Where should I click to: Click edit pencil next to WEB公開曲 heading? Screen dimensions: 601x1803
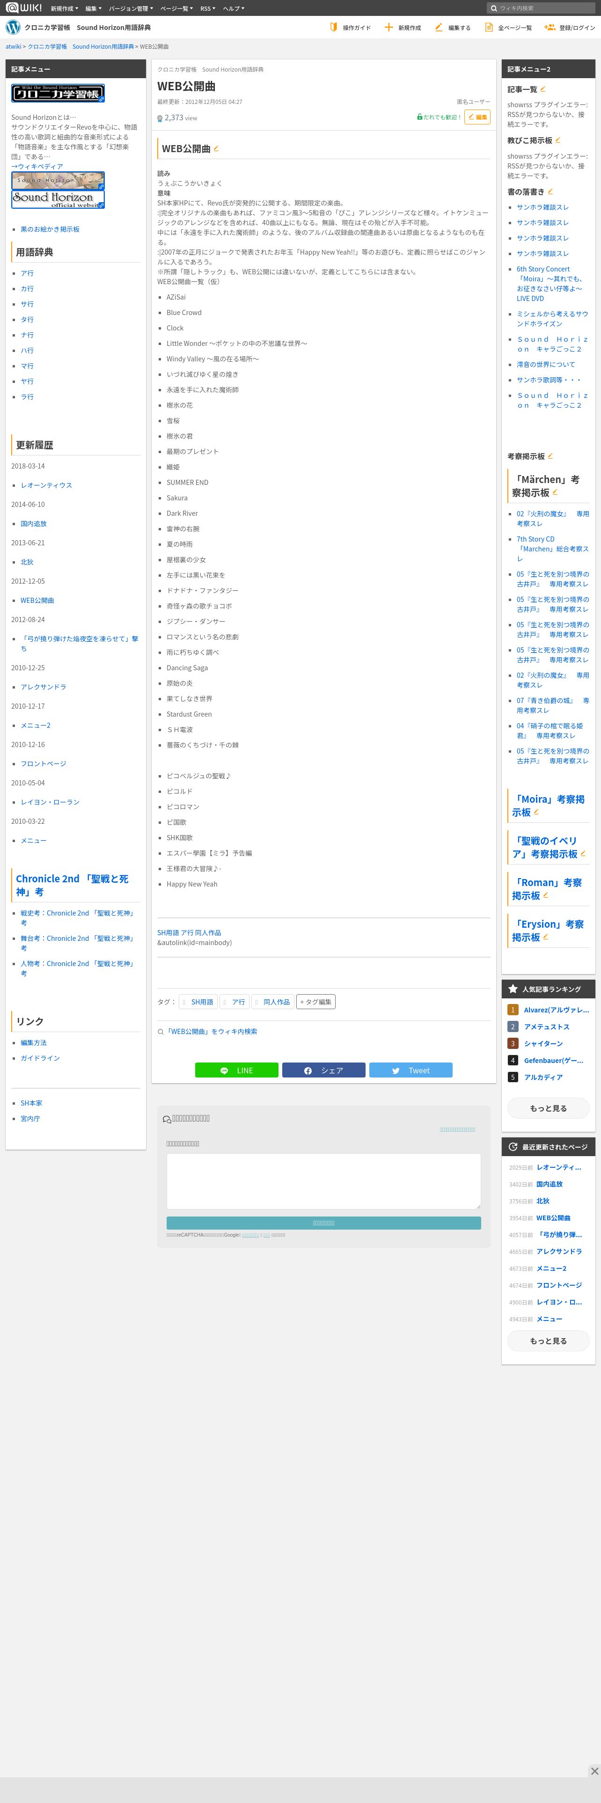coord(216,148)
